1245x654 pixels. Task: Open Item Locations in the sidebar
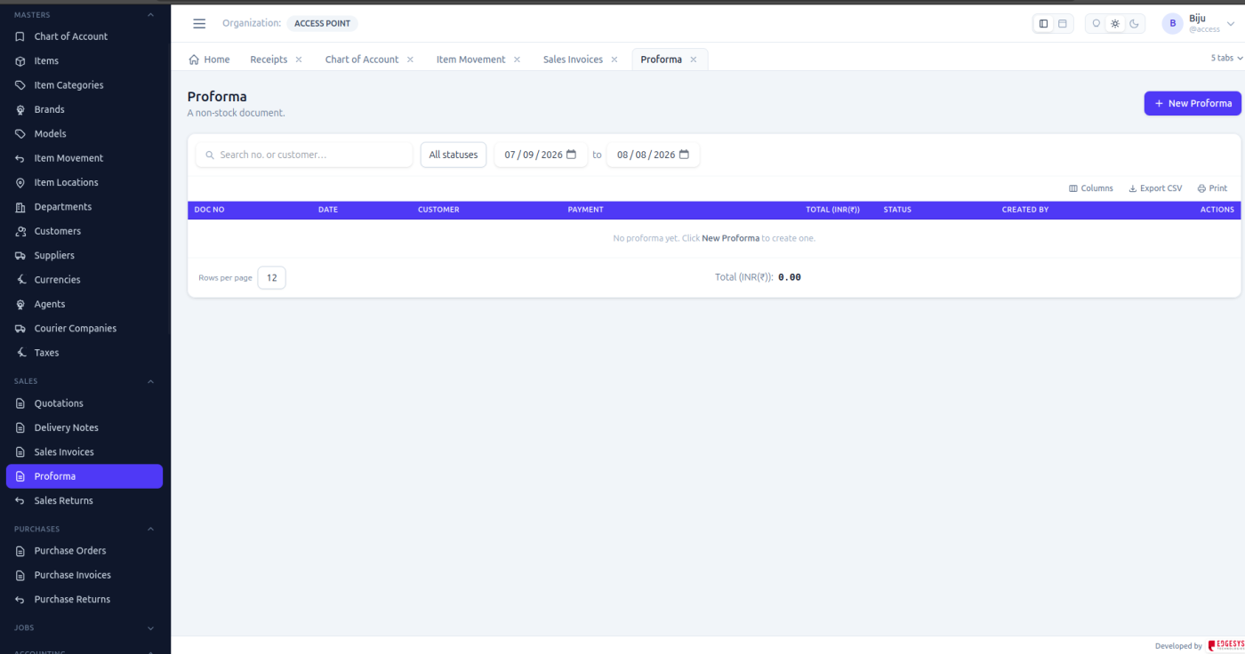84,182
